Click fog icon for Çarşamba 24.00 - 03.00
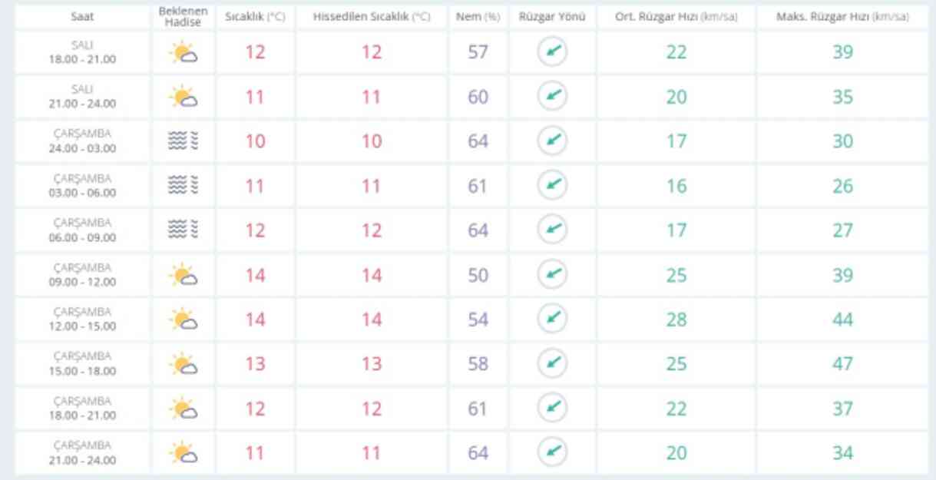 point(184,141)
